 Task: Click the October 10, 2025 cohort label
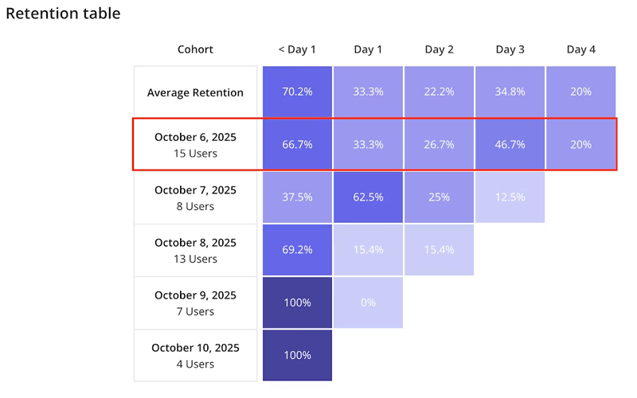[x=195, y=355]
